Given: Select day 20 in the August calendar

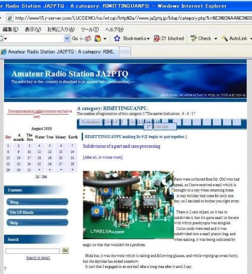Looking at the screenshot, I should (60, 158).
